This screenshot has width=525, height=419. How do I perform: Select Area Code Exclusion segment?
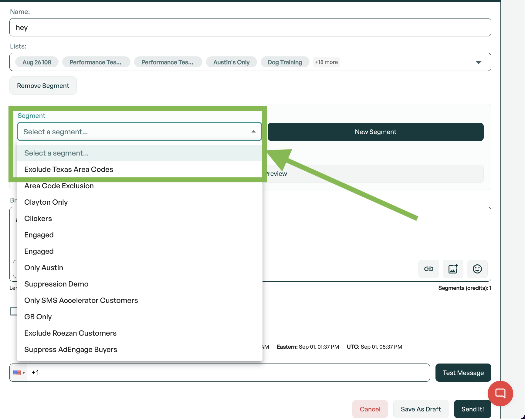tap(140, 186)
